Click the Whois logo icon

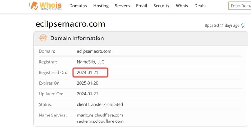click(34, 6)
